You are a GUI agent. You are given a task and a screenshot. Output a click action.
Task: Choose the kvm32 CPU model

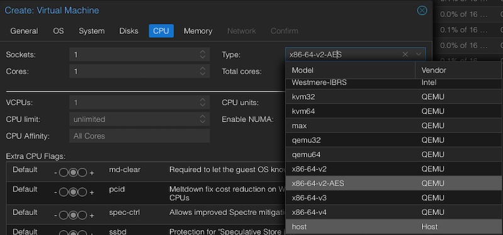click(394, 97)
